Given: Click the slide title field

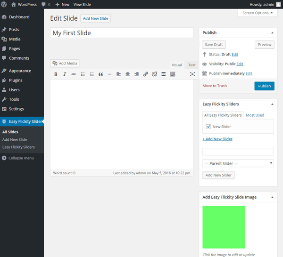Looking at the screenshot, I should 122,33.
